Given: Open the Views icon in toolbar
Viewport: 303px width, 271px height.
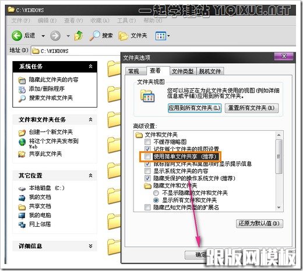Looking at the screenshot, I should (161, 36).
